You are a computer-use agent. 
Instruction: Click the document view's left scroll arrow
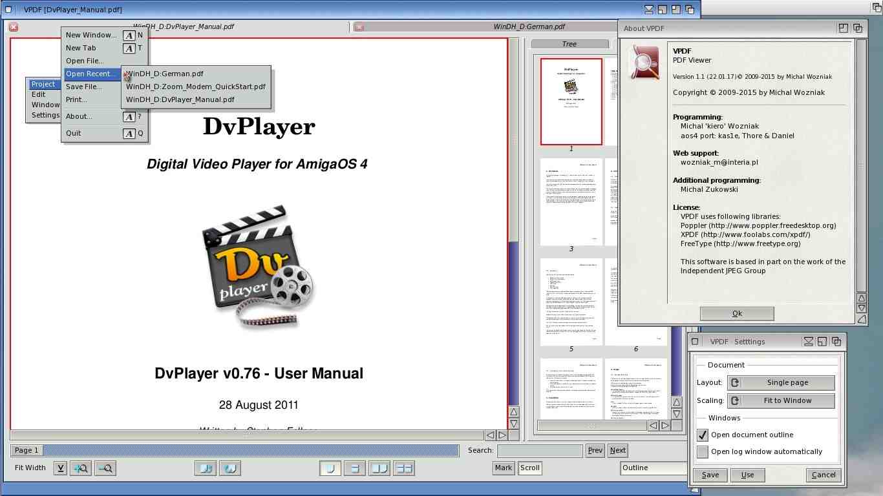click(491, 435)
